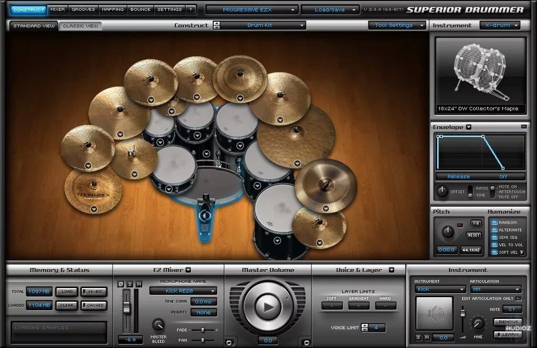Toggle the Envelope panel enable switch
The height and width of the screenshot is (348, 537).
click(524, 127)
